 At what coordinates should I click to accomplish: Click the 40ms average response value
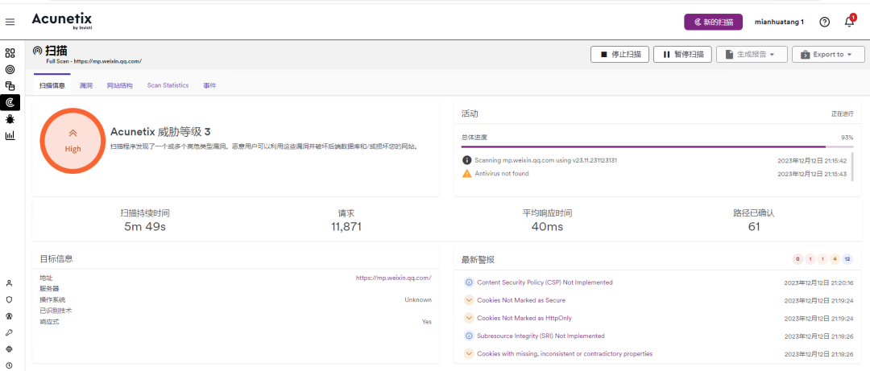click(547, 226)
